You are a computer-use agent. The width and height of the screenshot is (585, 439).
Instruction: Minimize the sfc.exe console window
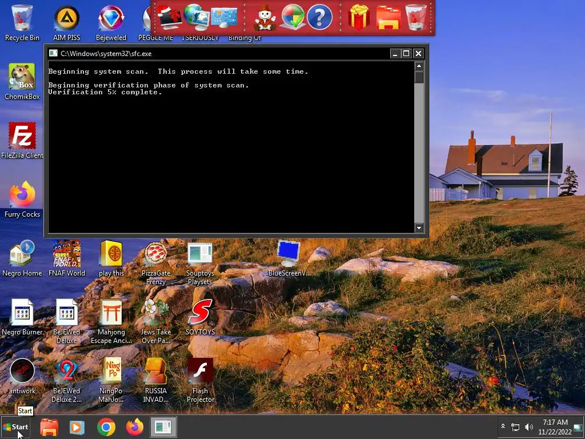click(395, 53)
